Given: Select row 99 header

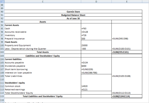Looking at the screenshot, I should [x=2, y=42].
